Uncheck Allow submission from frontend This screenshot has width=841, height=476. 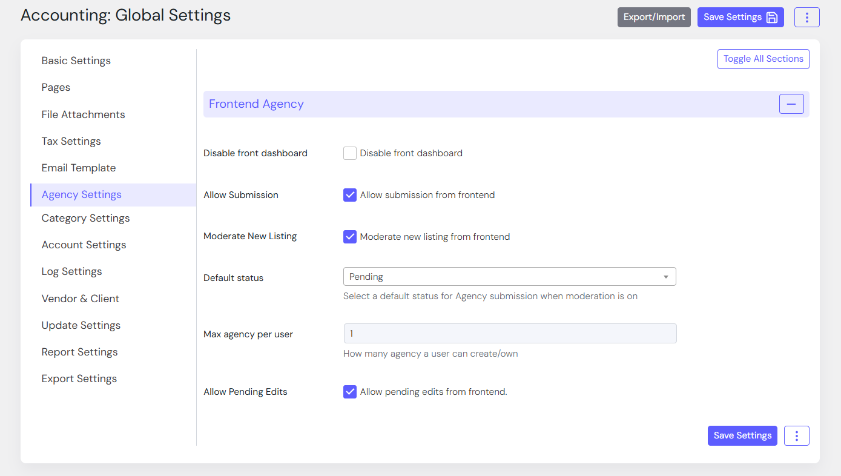click(350, 195)
